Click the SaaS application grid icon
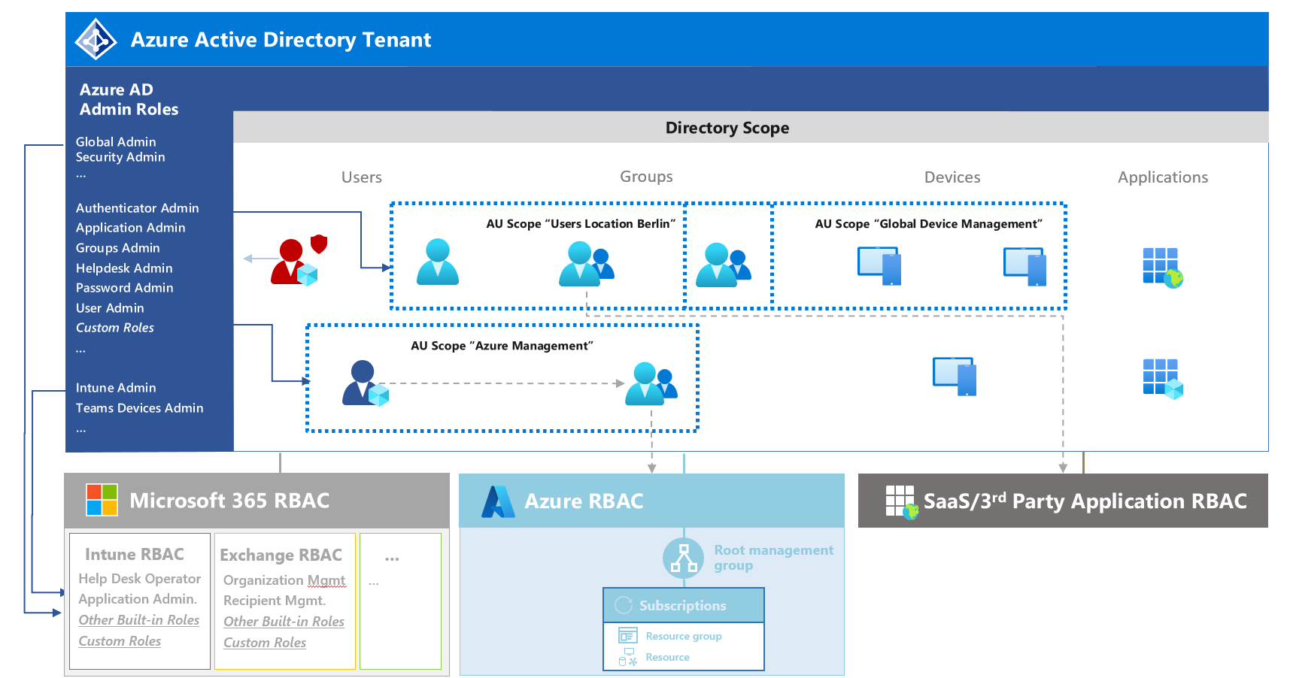 tap(902, 502)
